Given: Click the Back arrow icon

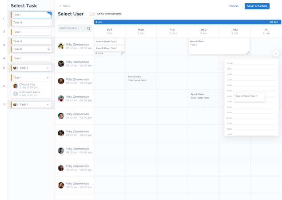Looking at the screenshot, I should [60, 6].
